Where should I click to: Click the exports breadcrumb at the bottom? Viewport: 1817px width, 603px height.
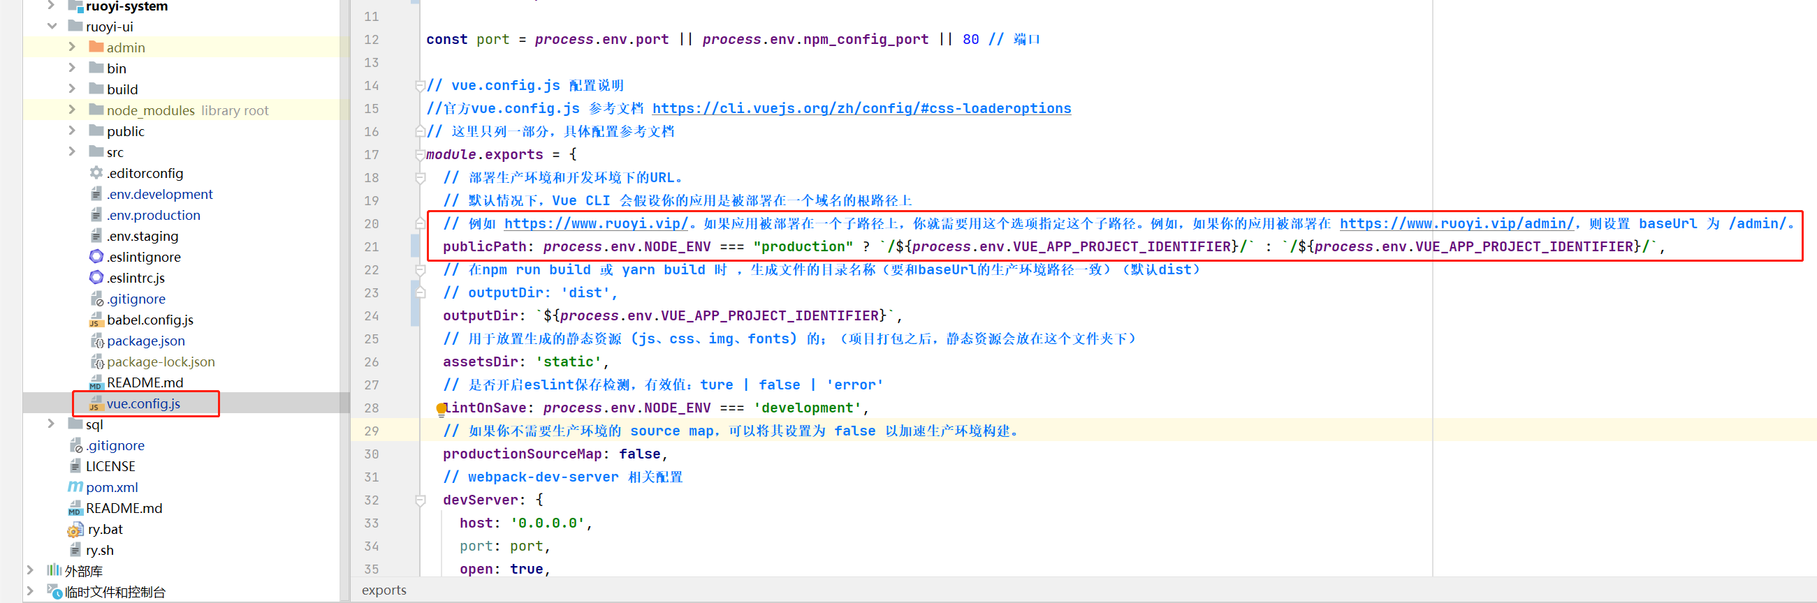point(384,590)
